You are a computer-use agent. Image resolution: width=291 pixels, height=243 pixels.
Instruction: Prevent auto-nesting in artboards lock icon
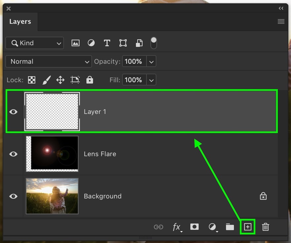click(x=75, y=80)
